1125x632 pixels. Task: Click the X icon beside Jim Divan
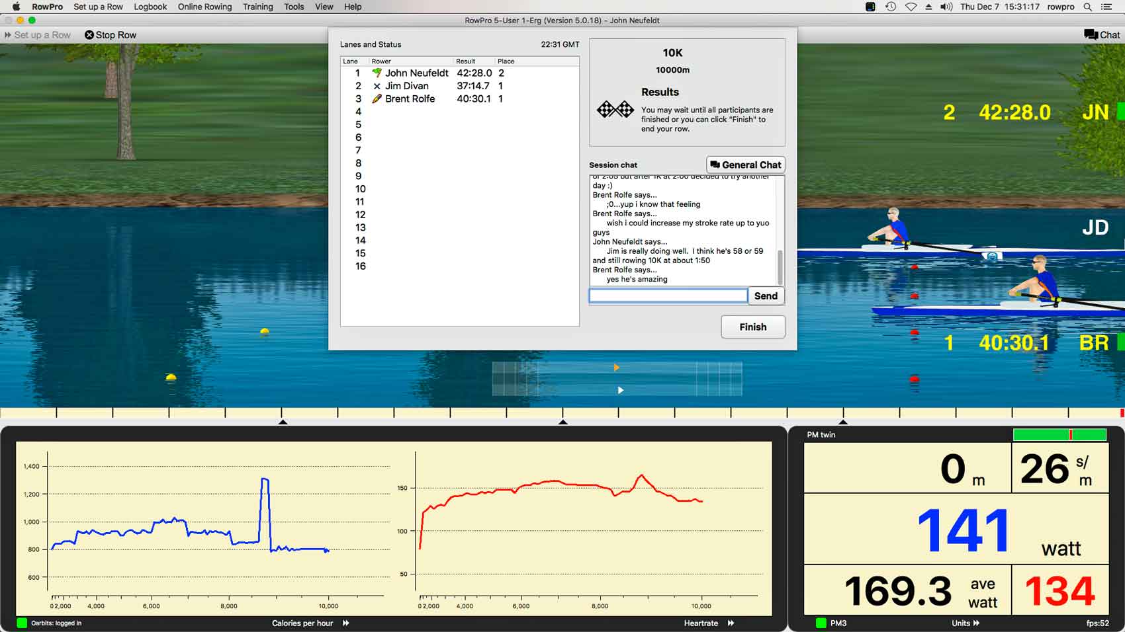[377, 86]
